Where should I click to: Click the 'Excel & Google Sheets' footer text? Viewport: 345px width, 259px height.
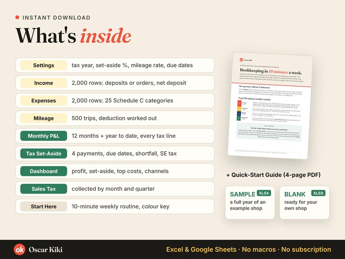tap(201, 249)
